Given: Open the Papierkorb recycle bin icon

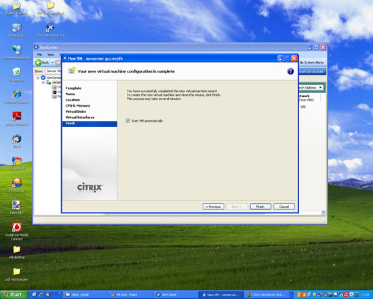Looking at the screenshot, I should (17, 74).
